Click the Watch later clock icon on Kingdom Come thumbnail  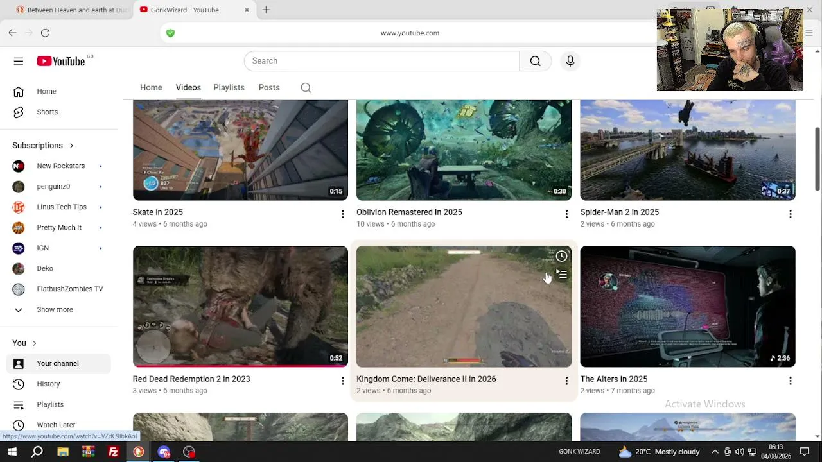(x=561, y=257)
